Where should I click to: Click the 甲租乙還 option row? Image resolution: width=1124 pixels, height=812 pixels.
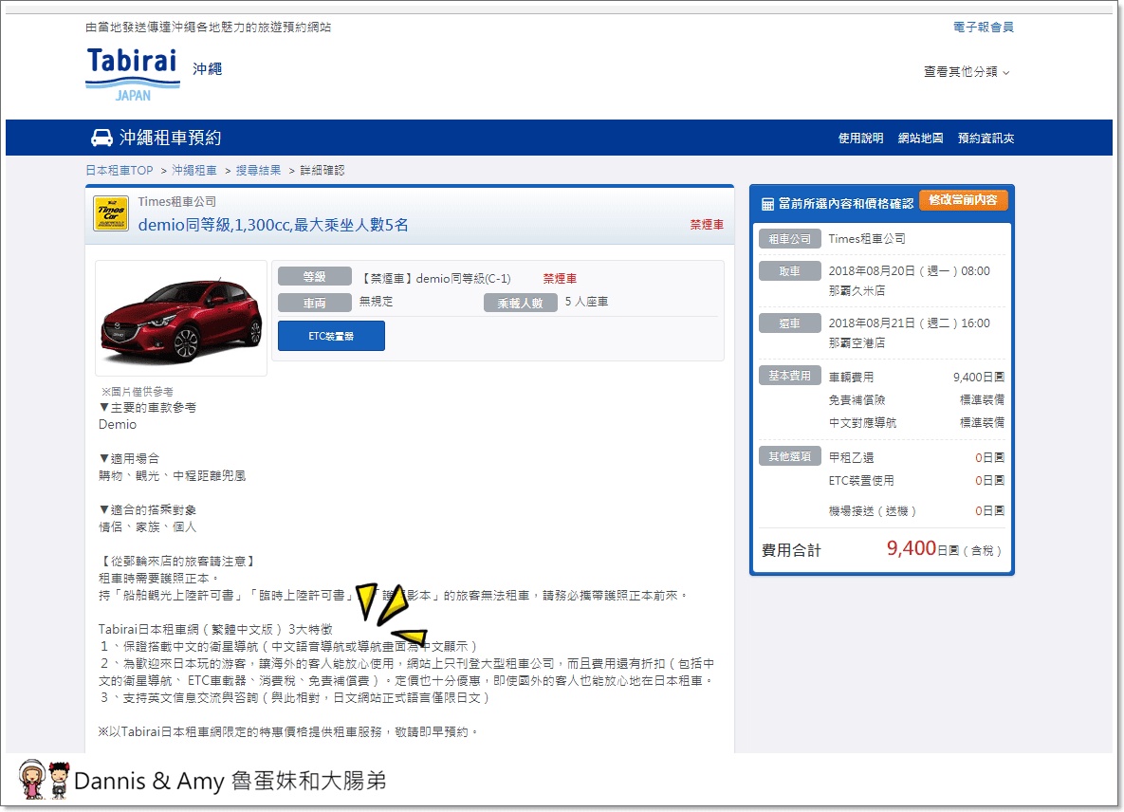(x=916, y=457)
